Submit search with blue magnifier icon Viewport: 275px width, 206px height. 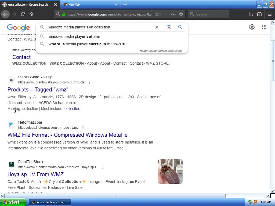click(x=180, y=27)
